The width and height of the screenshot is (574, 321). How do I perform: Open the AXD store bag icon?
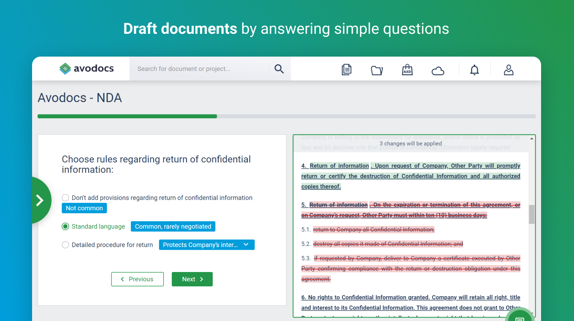point(407,70)
